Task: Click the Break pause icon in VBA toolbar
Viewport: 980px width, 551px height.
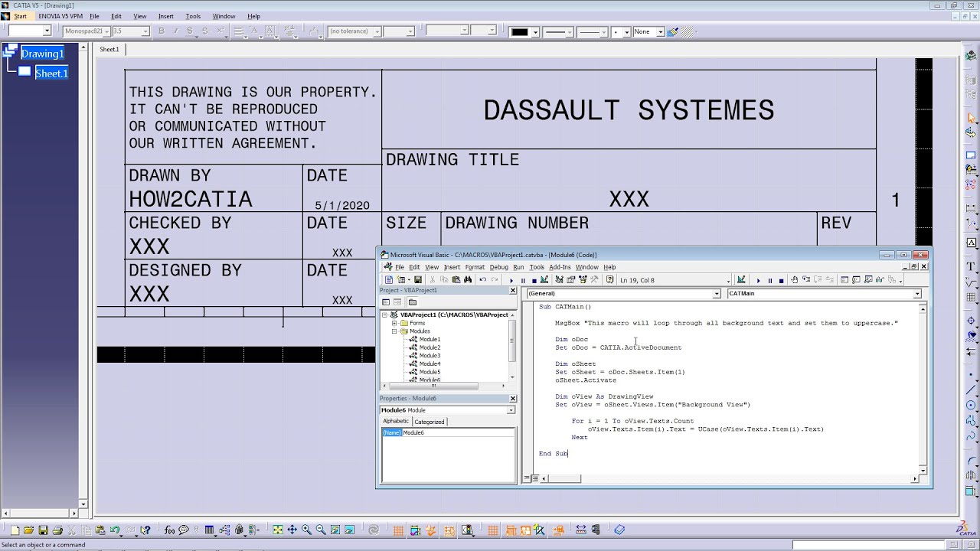Action: pyautogui.click(x=523, y=280)
